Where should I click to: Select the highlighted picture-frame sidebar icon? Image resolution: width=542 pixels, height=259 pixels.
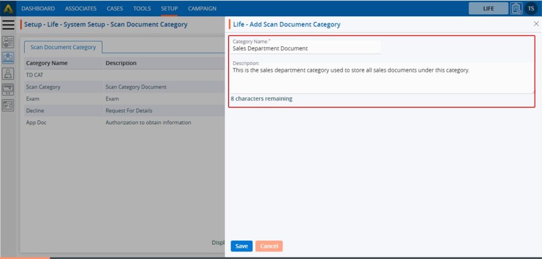(x=8, y=58)
